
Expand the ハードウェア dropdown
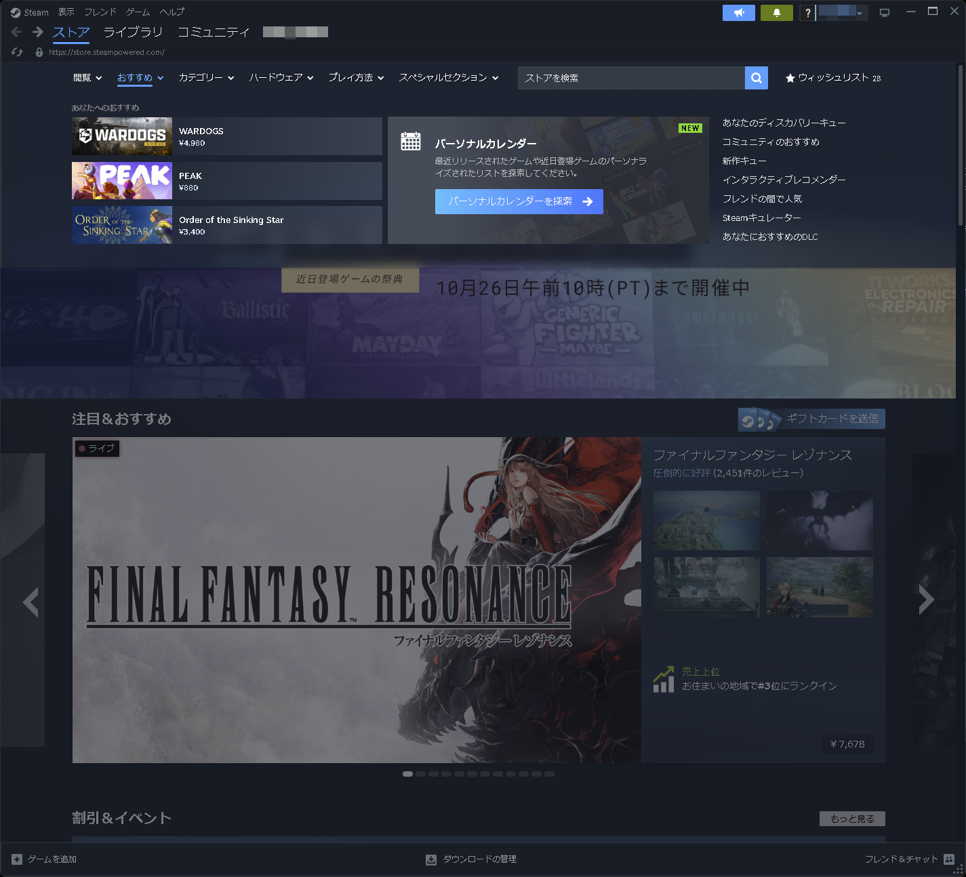[281, 78]
